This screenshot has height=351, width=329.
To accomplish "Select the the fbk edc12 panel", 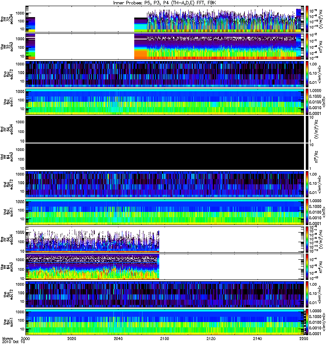I will point(165,294).
